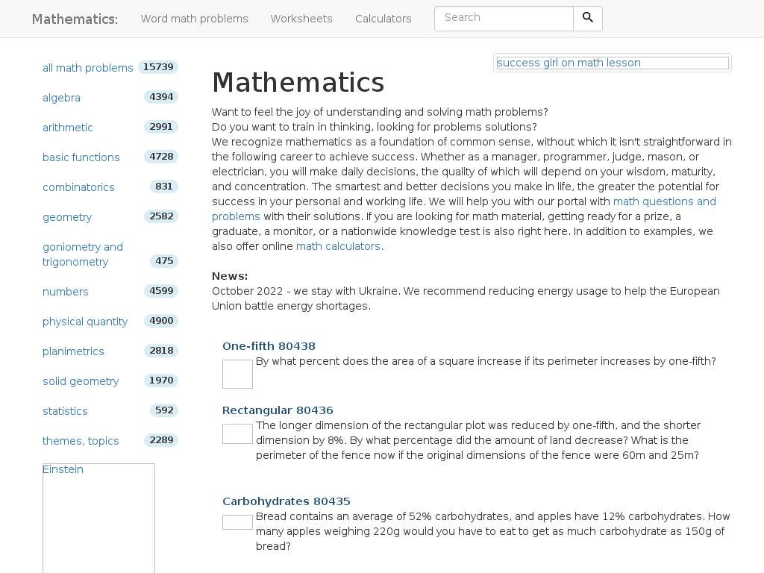This screenshot has height=573, width=764.
Task: Click the success girl banner image
Action: coord(612,63)
